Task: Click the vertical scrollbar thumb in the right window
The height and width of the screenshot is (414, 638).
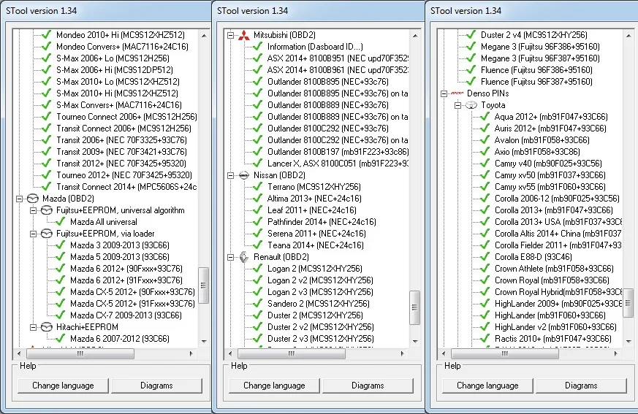Action: click(628, 302)
